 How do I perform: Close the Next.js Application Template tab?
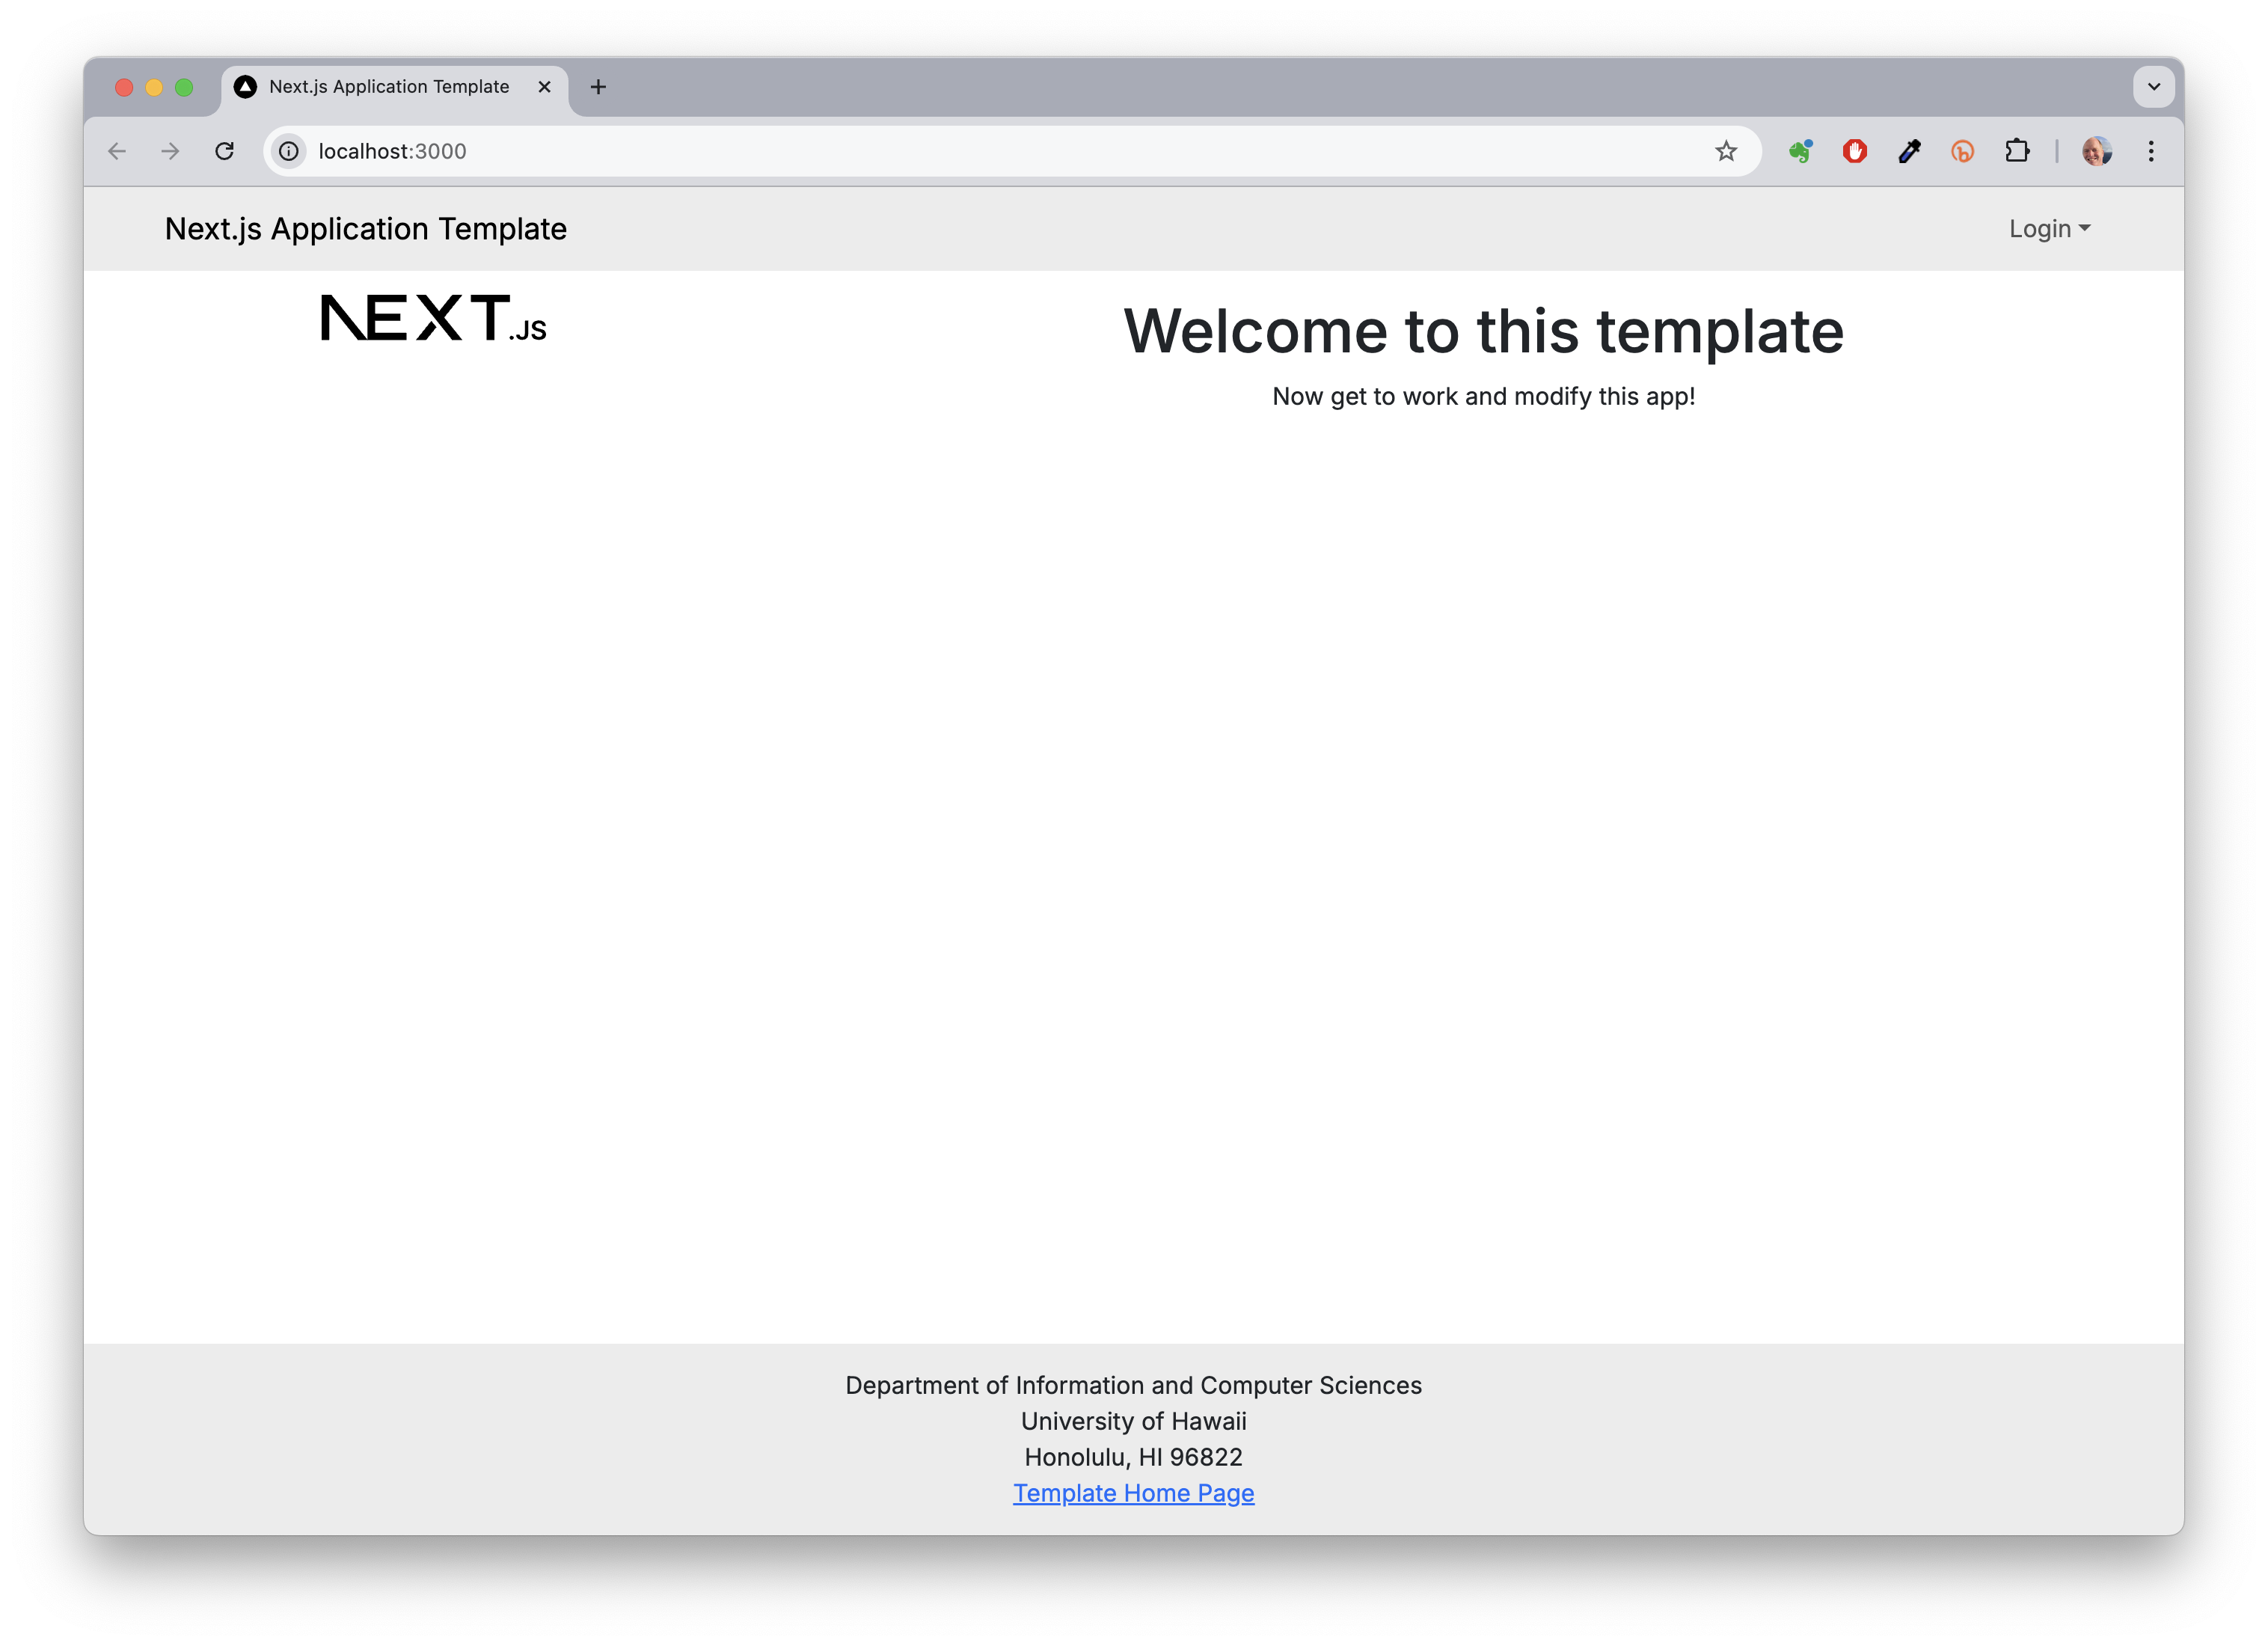point(544,87)
